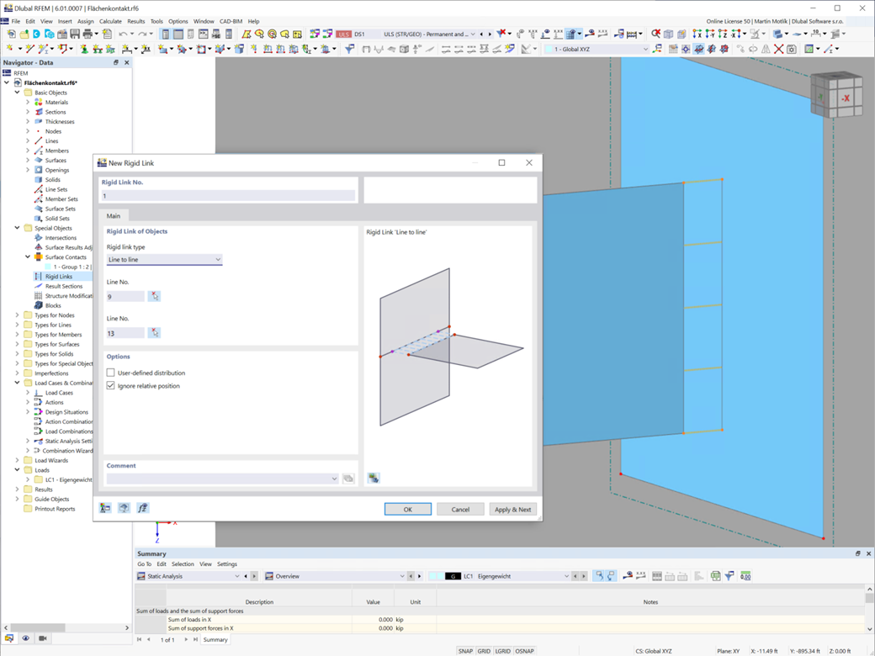The image size is (875, 656).
Task: Click the eye display icon at navigator bottom
Action: click(26, 638)
